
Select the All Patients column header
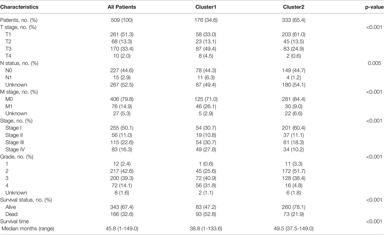coord(122,7)
